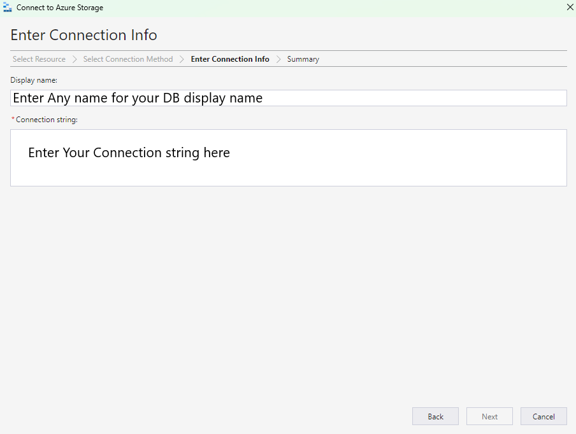This screenshot has height=434, width=576.
Task: Click chevron after Select Connection Method breadcrumb
Action: click(x=182, y=59)
